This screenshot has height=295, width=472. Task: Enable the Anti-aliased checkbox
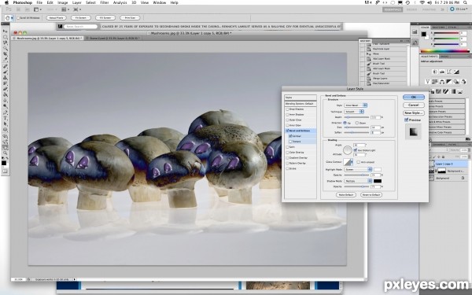358,162
